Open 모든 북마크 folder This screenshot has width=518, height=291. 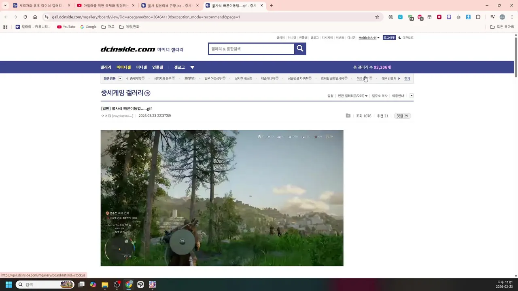click(x=502, y=27)
